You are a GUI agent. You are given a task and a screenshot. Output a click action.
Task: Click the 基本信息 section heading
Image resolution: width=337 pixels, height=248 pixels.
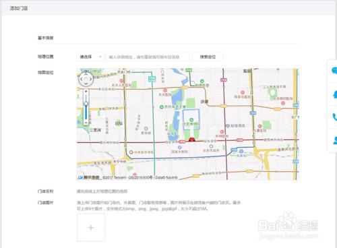46,38
